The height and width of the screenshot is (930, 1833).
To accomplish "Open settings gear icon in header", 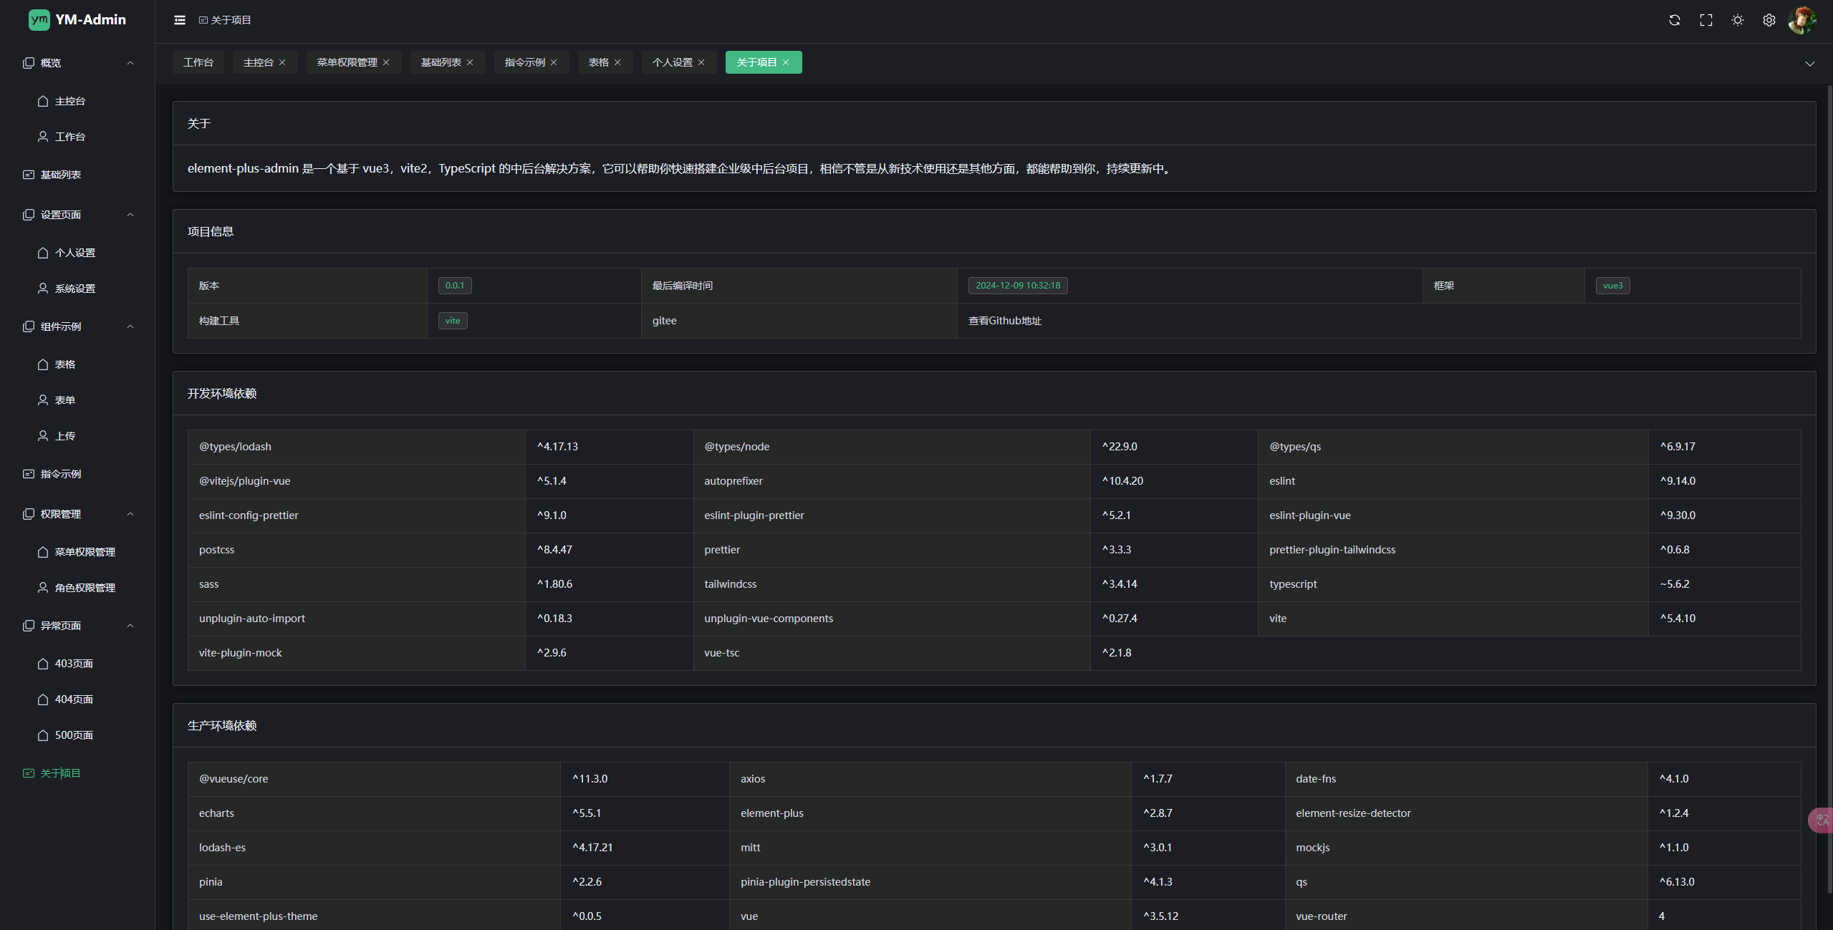I will click(x=1769, y=20).
